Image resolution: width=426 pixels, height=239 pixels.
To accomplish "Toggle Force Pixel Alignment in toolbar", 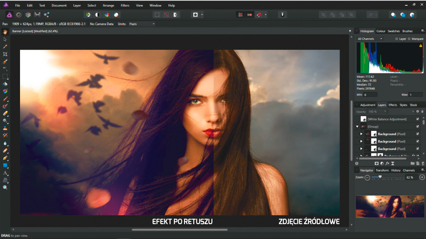I will coord(249,14).
